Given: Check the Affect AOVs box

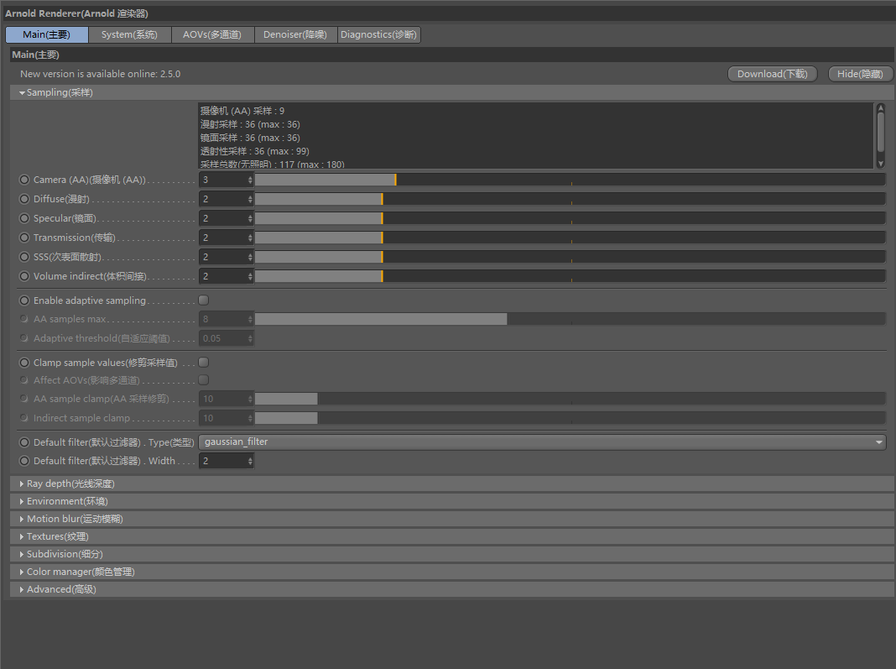Looking at the screenshot, I should click(203, 380).
